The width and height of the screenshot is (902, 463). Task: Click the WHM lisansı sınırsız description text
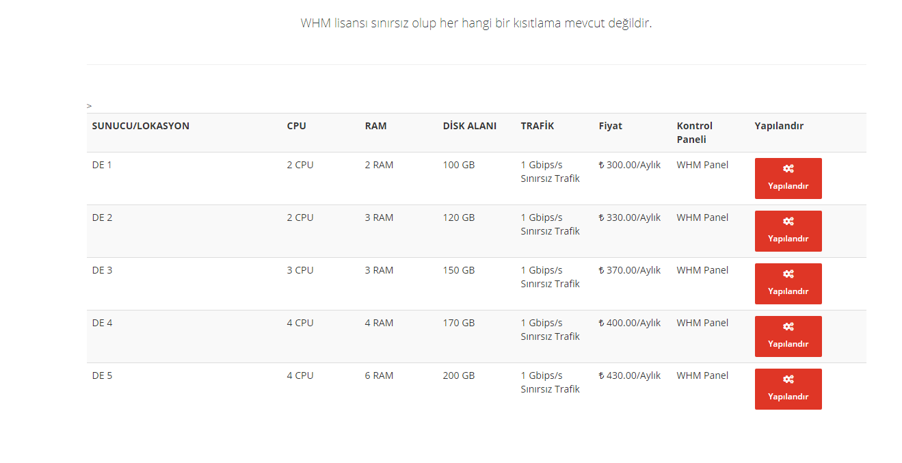(x=477, y=23)
